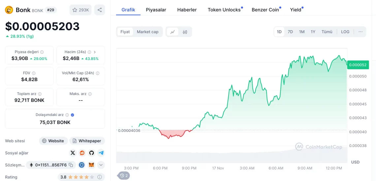
Task: Open the Telegram social link
Action: [101, 153]
